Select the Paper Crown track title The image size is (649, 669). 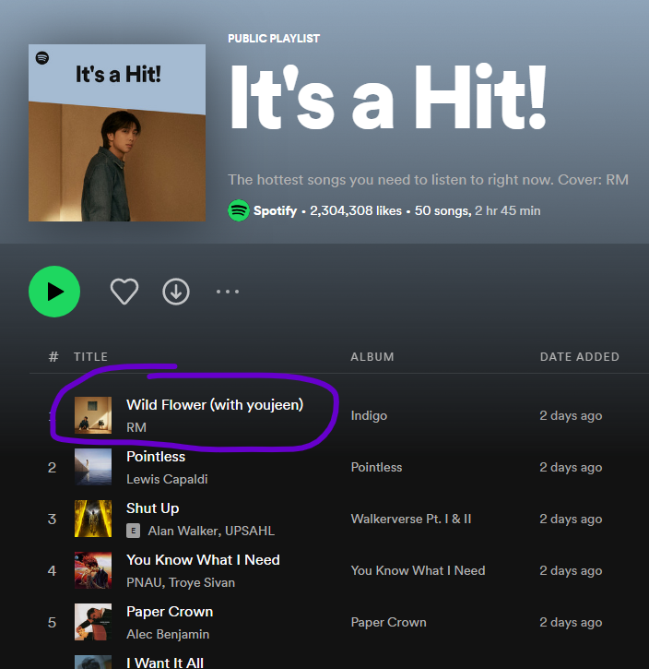pyautogui.click(x=170, y=612)
